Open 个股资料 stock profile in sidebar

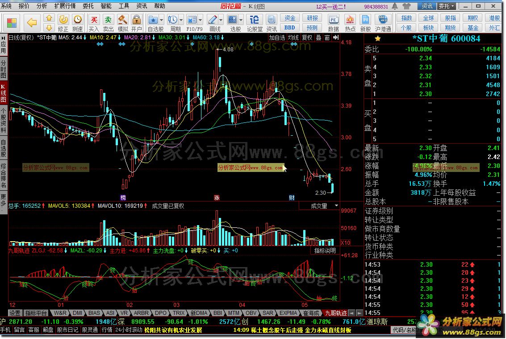coord(4,121)
